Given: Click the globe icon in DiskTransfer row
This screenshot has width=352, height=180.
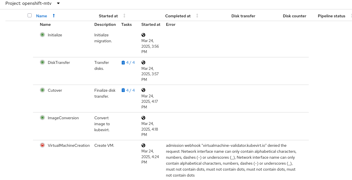Looking at the screenshot, I should pyautogui.click(x=143, y=62).
